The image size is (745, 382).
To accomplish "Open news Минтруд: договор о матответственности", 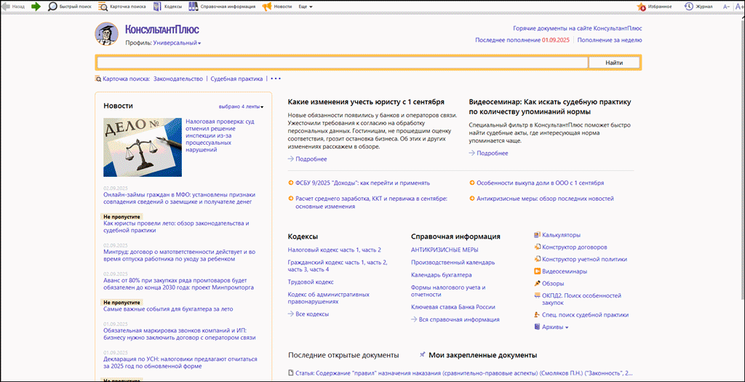I will point(180,255).
